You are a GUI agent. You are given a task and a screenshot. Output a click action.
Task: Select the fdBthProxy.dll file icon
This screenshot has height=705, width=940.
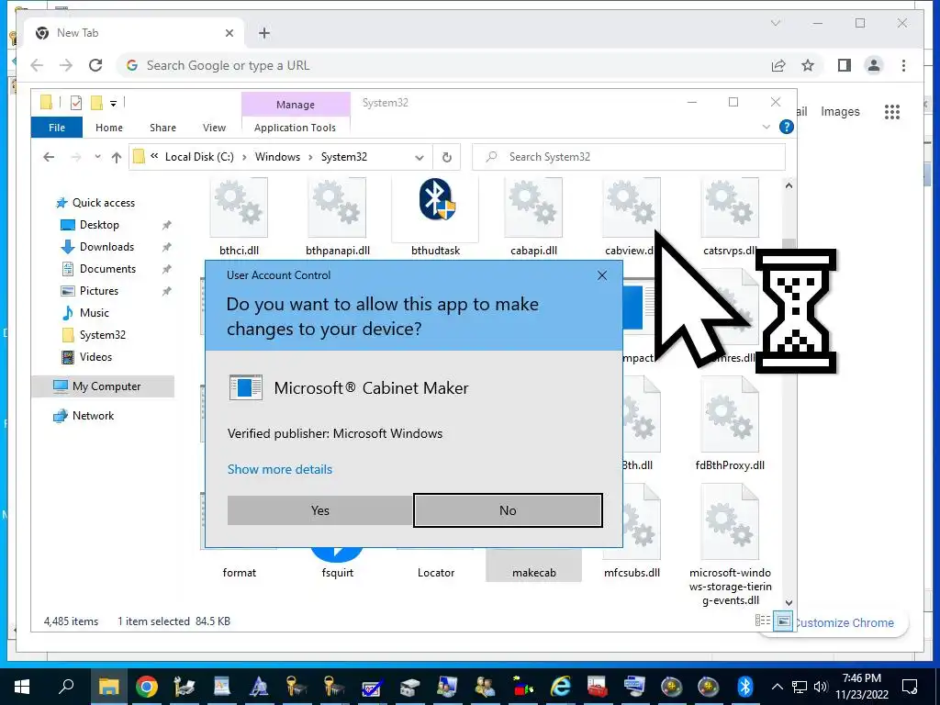click(x=730, y=414)
